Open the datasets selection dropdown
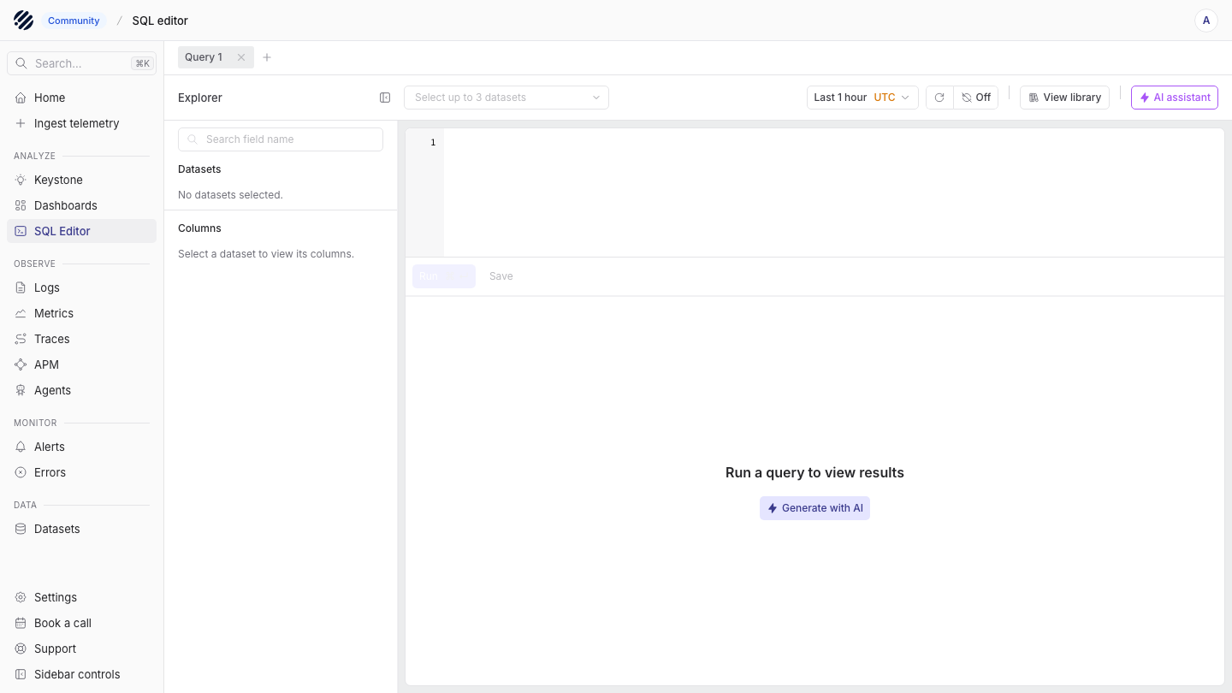 506,98
